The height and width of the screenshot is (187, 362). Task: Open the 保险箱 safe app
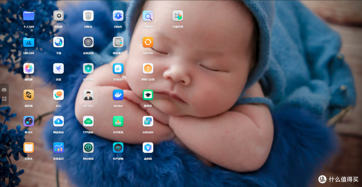point(58,16)
